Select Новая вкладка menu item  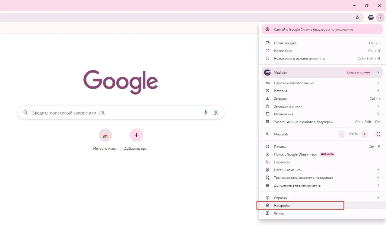point(322,43)
